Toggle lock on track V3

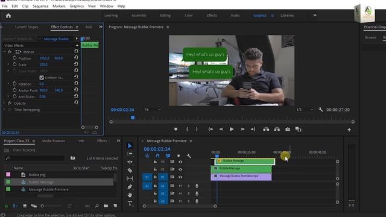click(x=155, y=162)
